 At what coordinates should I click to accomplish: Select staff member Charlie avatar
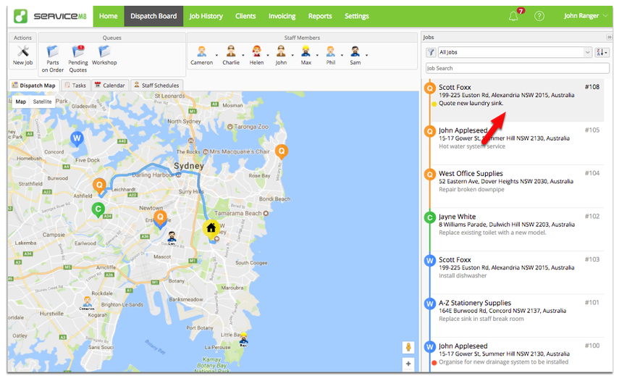point(231,51)
